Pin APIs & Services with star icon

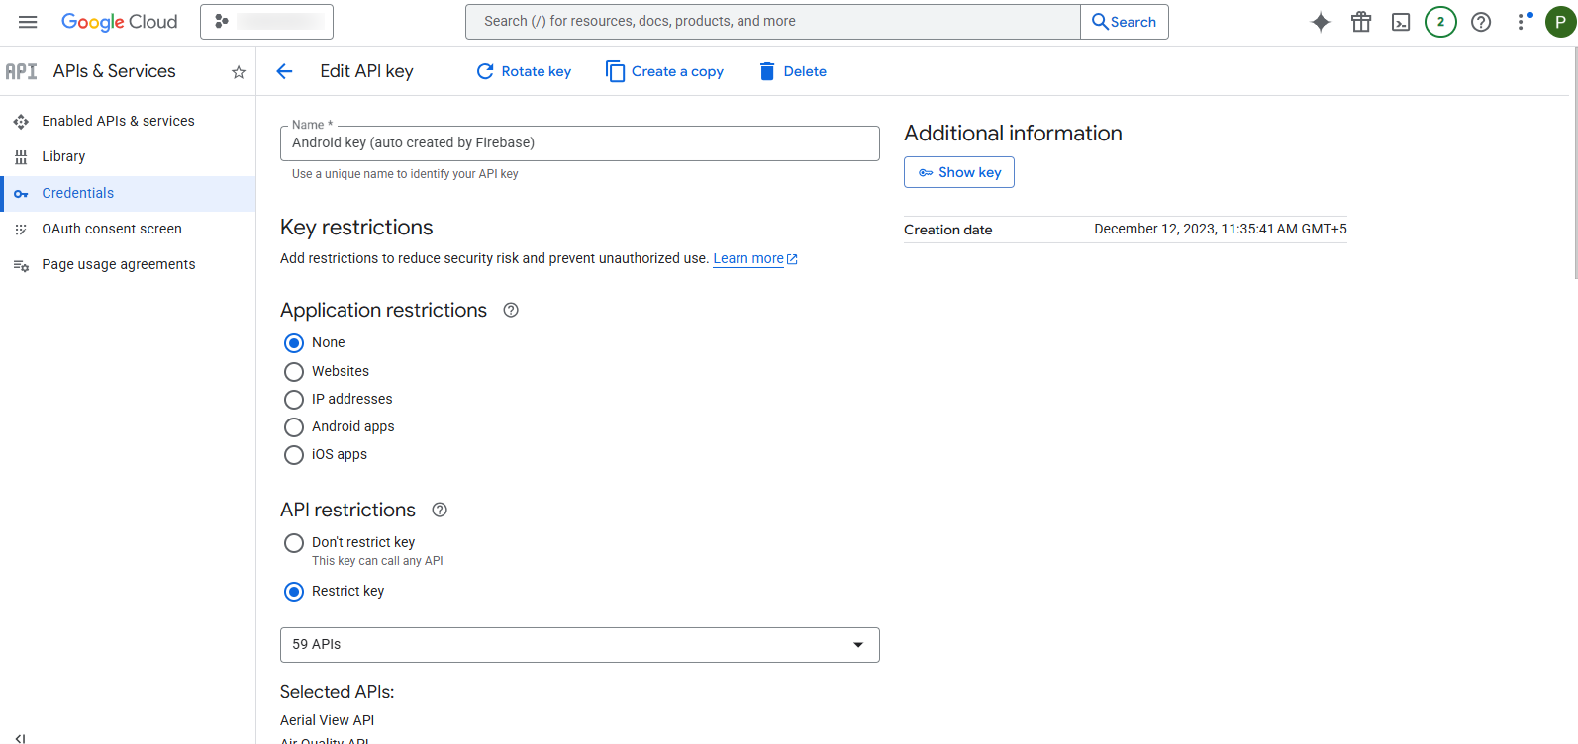(239, 72)
